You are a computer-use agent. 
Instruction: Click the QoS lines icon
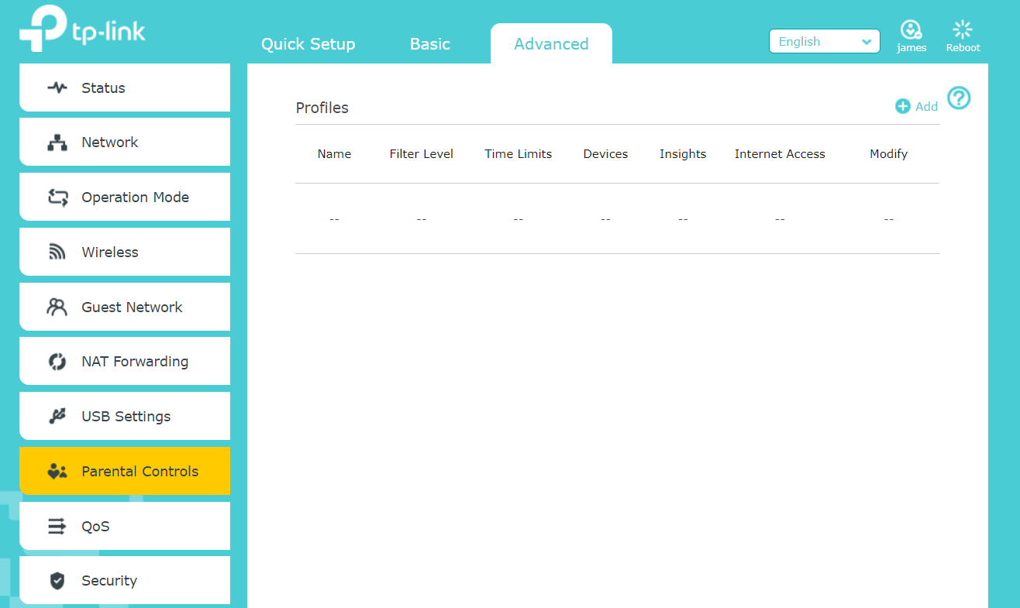click(57, 527)
